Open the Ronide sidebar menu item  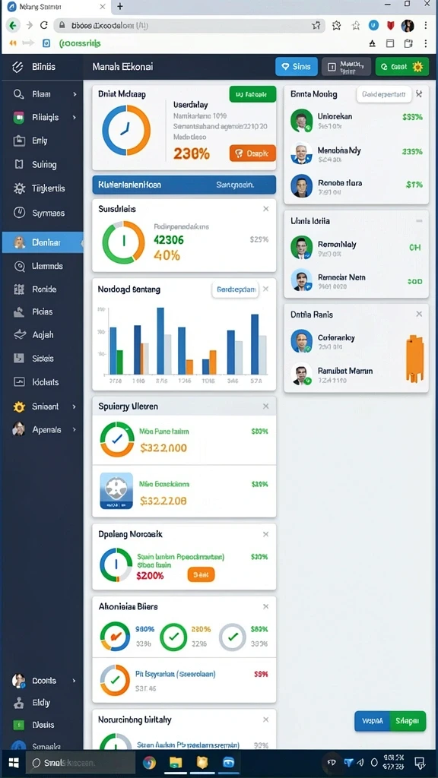click(x=43, y=289)
